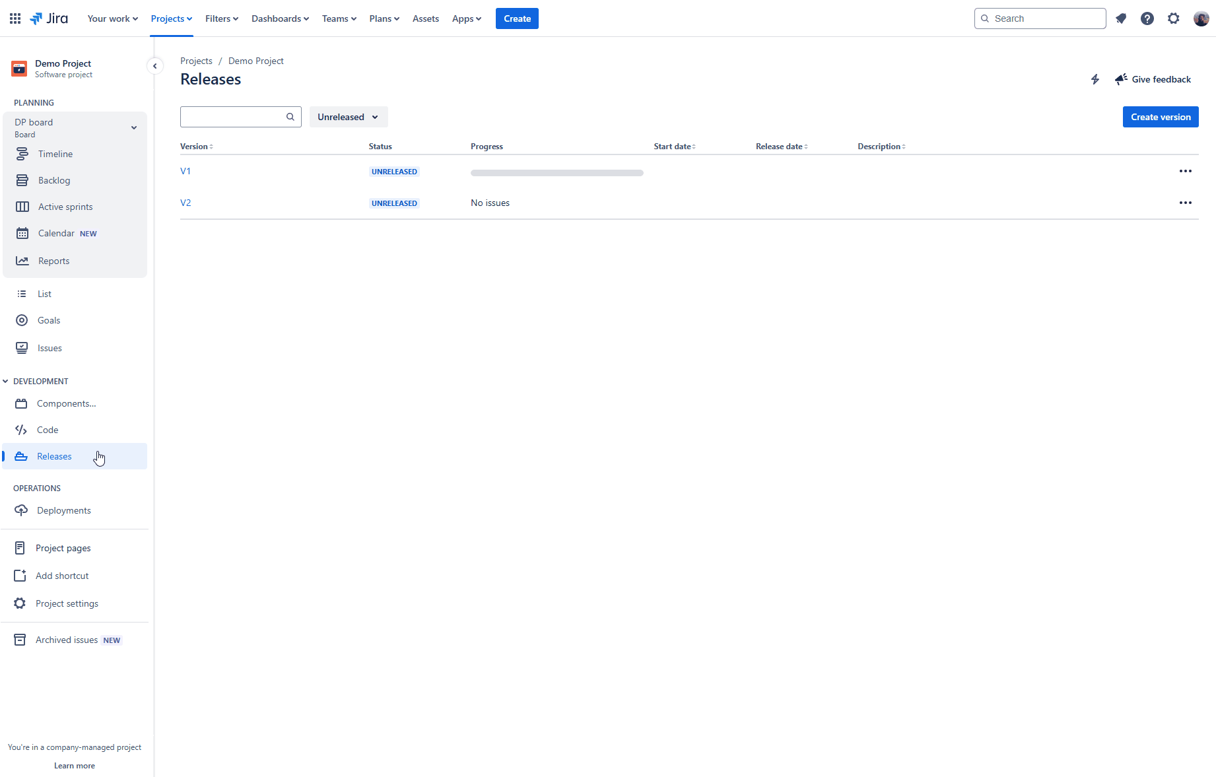Open the Backlog view from the sidebar
Viewport: 1216px width, 777px height.
(x=53, y=180)
